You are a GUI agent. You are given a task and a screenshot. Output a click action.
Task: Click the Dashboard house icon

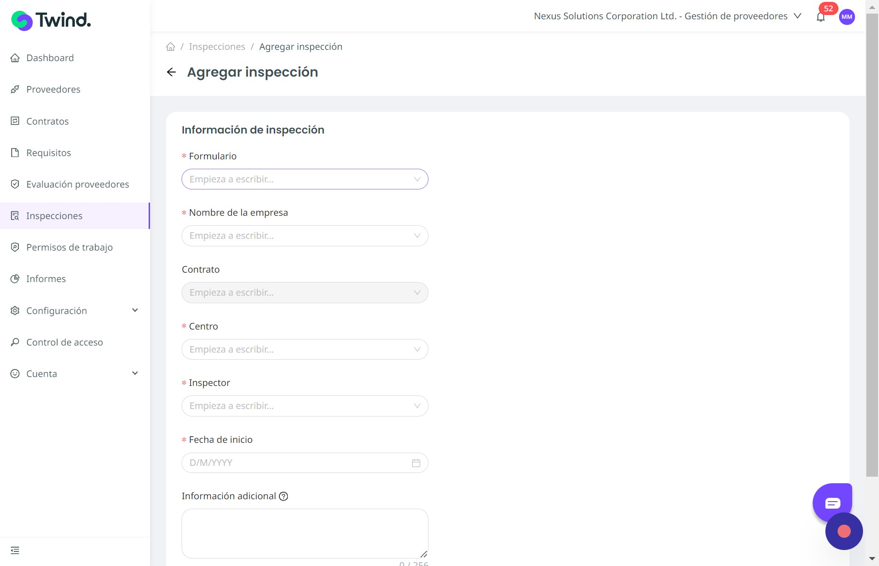15,58
